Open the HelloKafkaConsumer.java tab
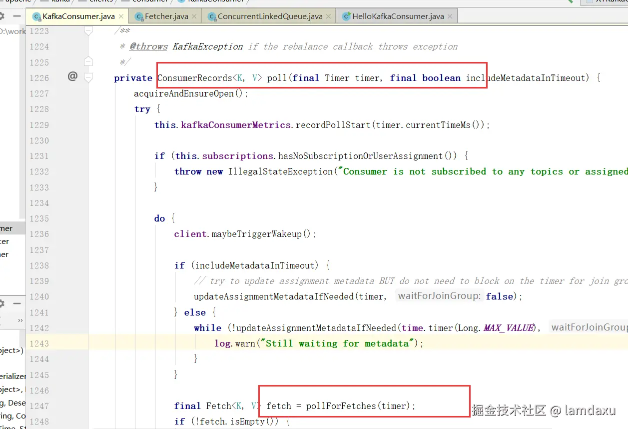The width and height of the screenshot is (628, 429). coord(398,16)
